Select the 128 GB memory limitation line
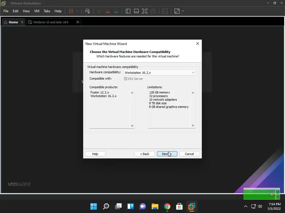 159,92
